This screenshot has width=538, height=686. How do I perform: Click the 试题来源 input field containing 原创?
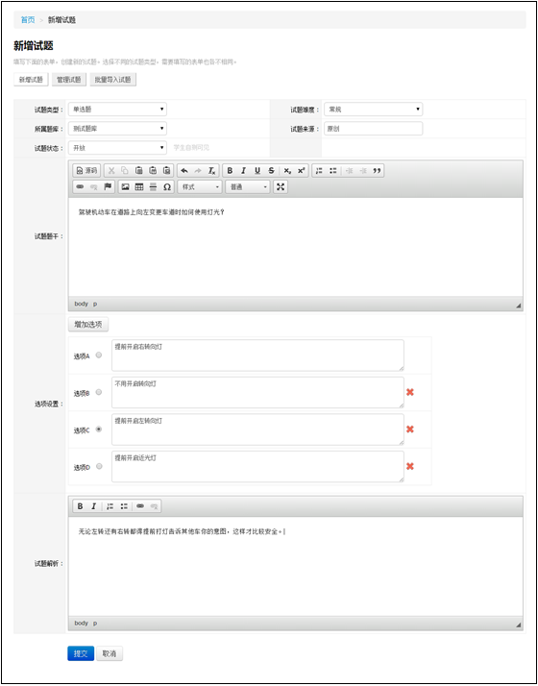click(374, 129)
